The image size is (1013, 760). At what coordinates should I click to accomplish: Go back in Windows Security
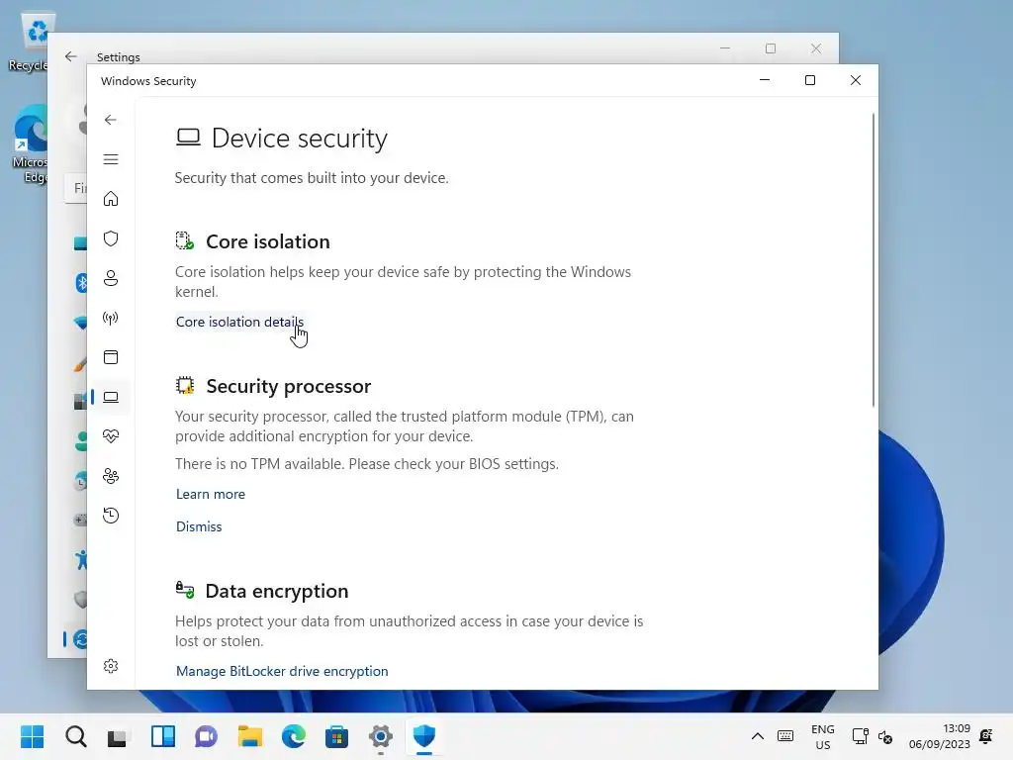coord(111,120)
